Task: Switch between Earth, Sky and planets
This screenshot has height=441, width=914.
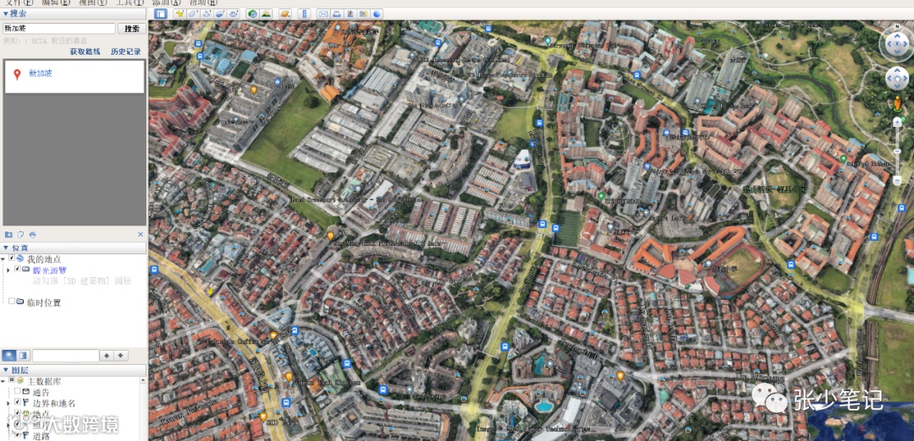Action: pyautogui.click(x=285, y=14)
